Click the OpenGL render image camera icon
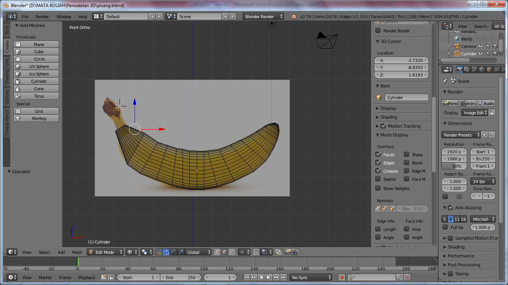Image resolution: width=508 pixels, height=285 pixels. click(287, 252)
